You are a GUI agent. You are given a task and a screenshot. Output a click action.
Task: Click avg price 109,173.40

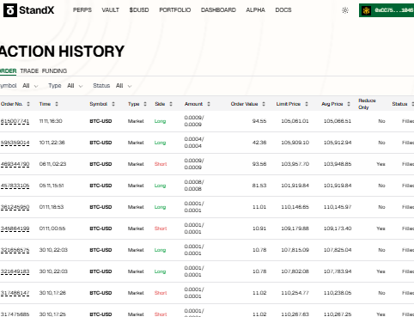[x=338, y=229]
